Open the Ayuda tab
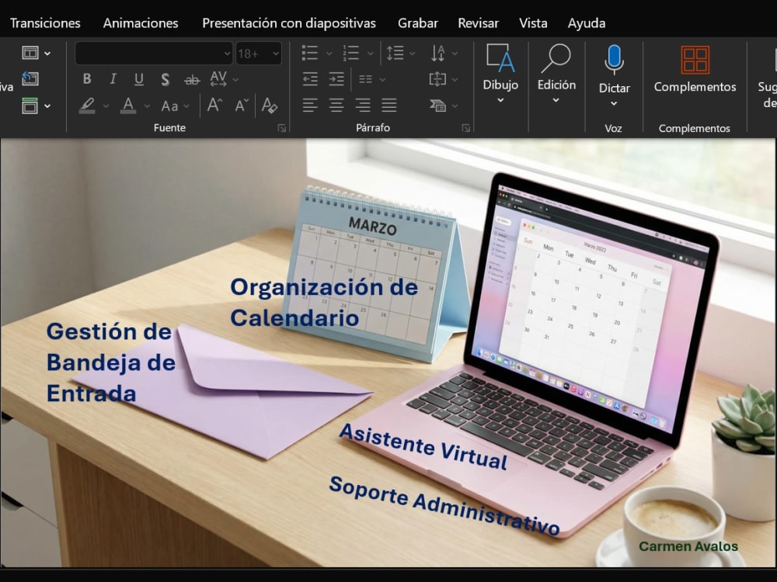Screen dimensions: 777x582 (x=586, y=23)
